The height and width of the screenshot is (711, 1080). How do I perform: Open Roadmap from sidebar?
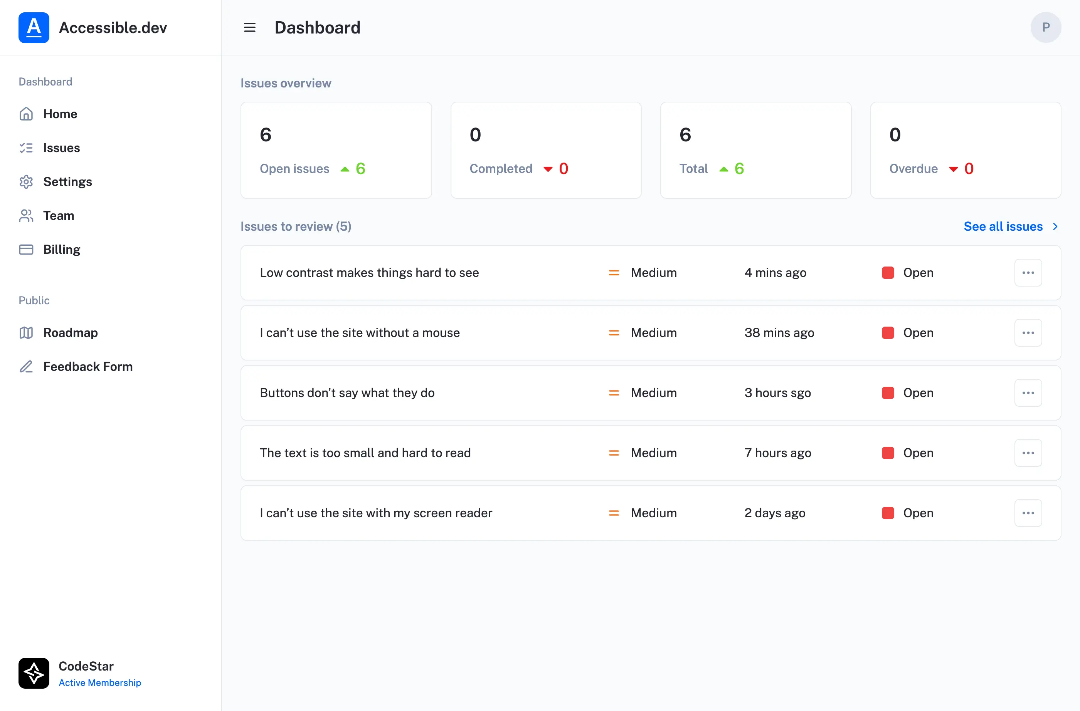tap(70, 333)
